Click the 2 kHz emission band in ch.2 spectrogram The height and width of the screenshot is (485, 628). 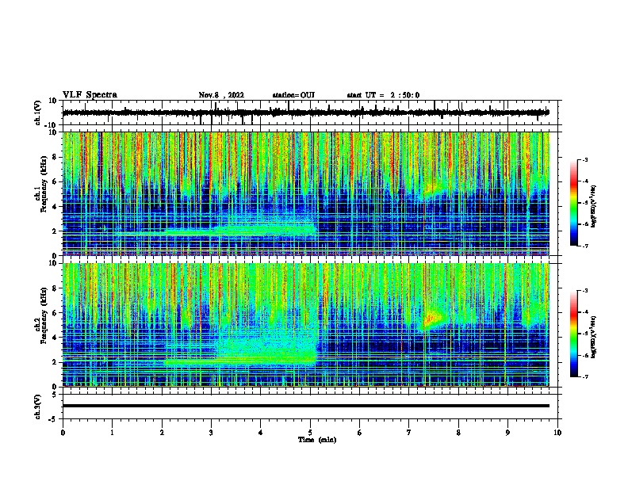coord(240,361)
